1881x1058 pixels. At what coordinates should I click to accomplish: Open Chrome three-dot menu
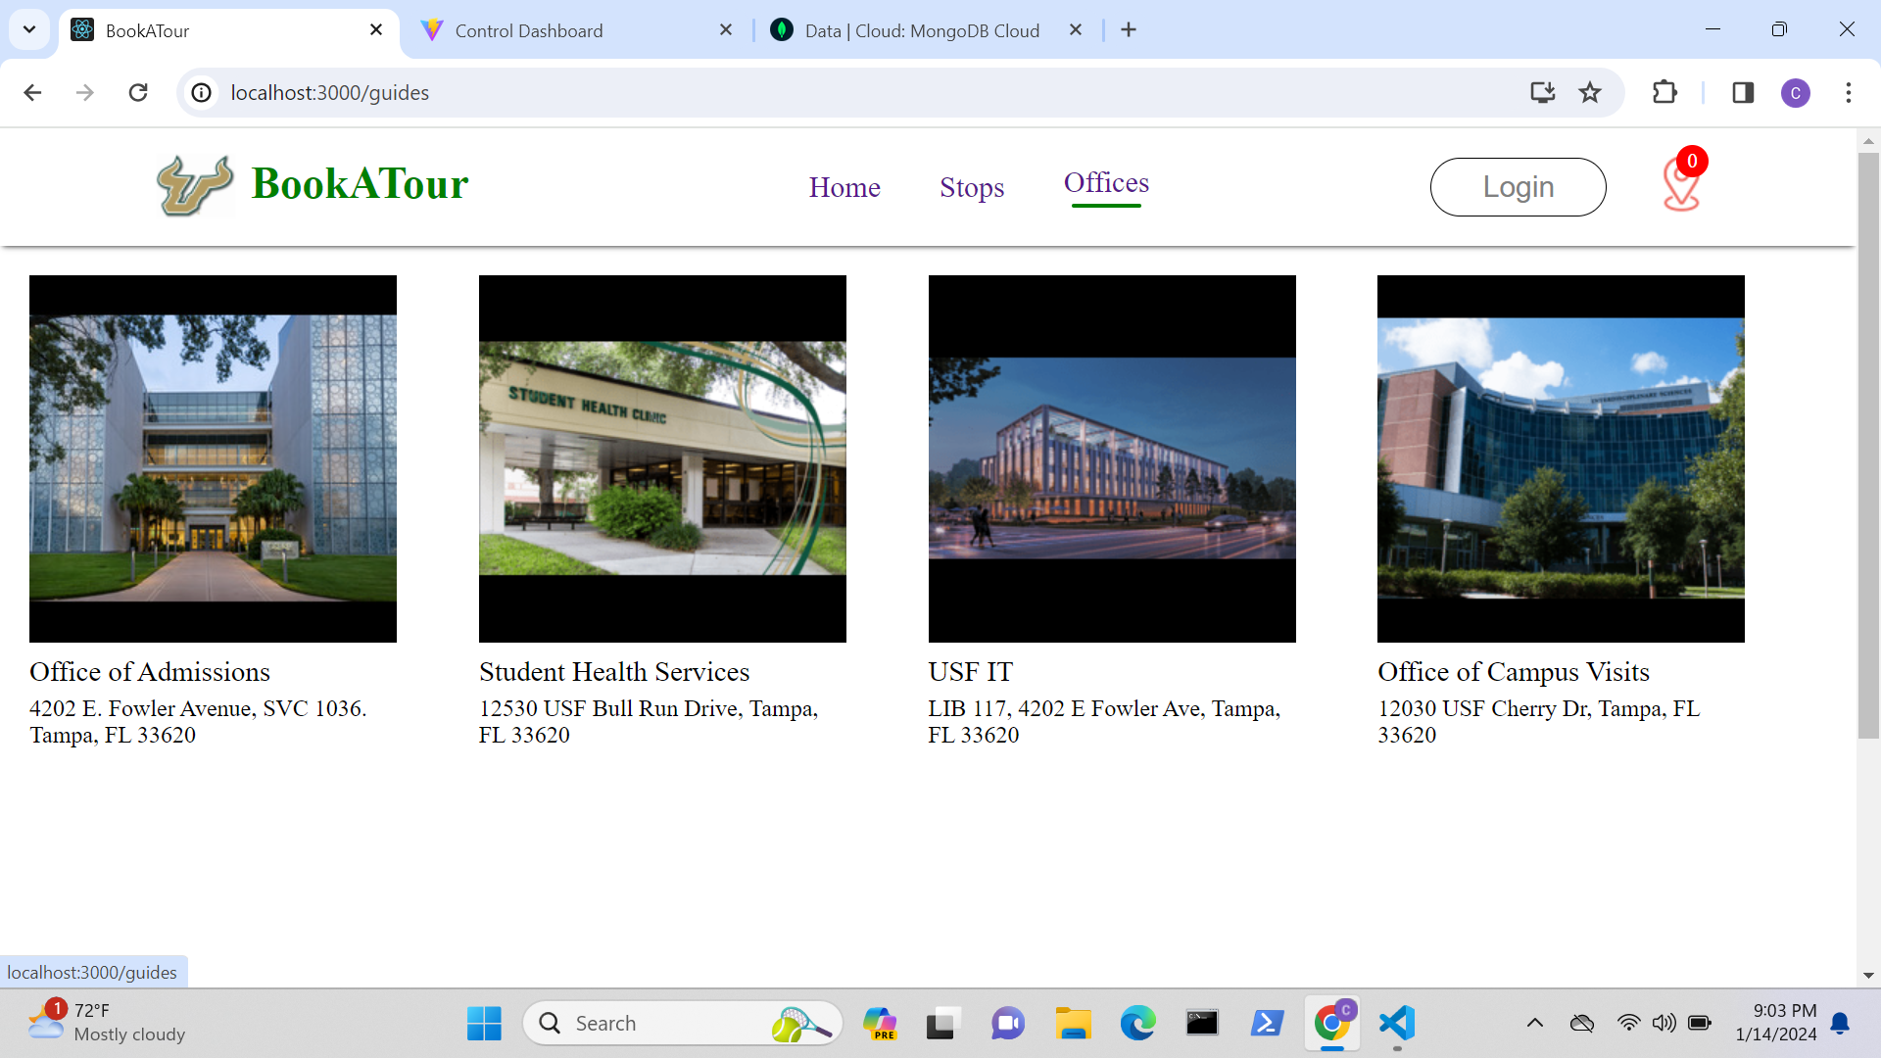pyautogui.click(x=1849, y=93)
